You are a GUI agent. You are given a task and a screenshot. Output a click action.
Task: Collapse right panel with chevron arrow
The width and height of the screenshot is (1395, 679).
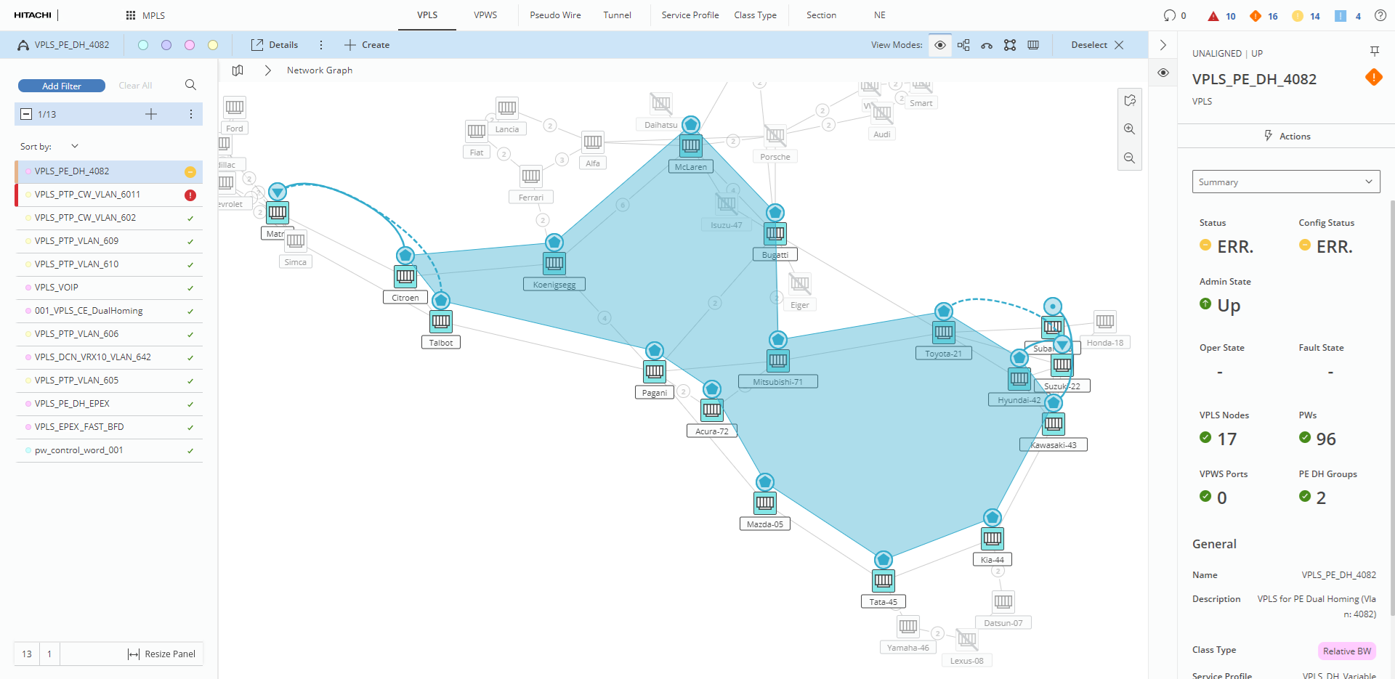coord(1162,45)
